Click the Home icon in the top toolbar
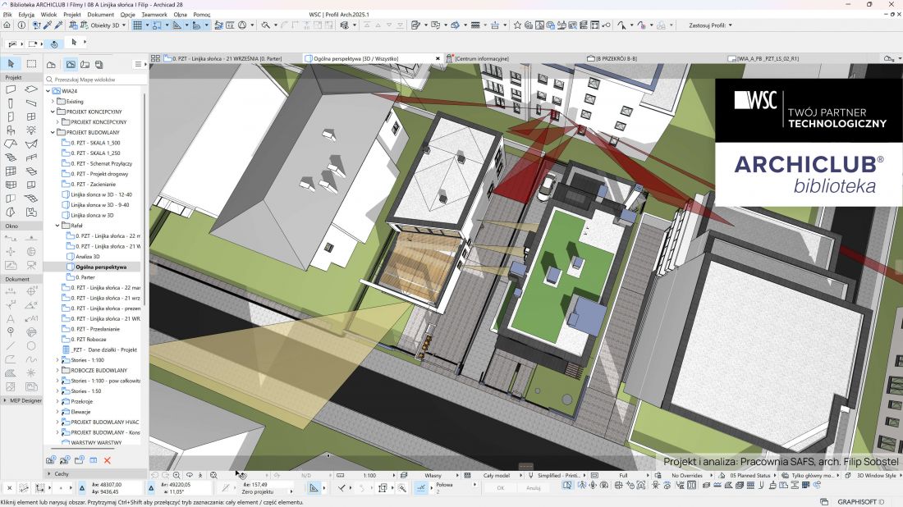Viewport: 903px width, 507px height. tap(7, 25)
